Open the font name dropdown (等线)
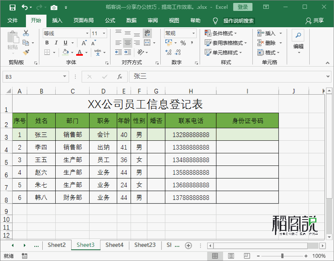This screenshot has height=261, width=334. click(x=87, y=33)
